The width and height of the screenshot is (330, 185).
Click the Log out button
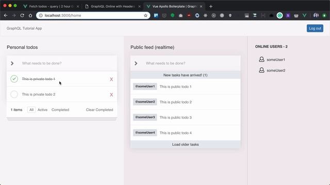click(315, 28)
